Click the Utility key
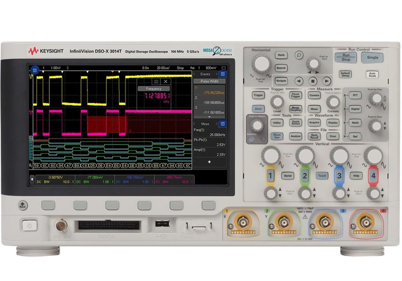Image resolution: width=402 pixels, height=281 pixels. pyautogui.click(x=277, y=122)
